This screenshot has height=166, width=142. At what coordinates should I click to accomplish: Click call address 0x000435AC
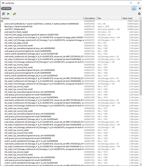[89, 32]
